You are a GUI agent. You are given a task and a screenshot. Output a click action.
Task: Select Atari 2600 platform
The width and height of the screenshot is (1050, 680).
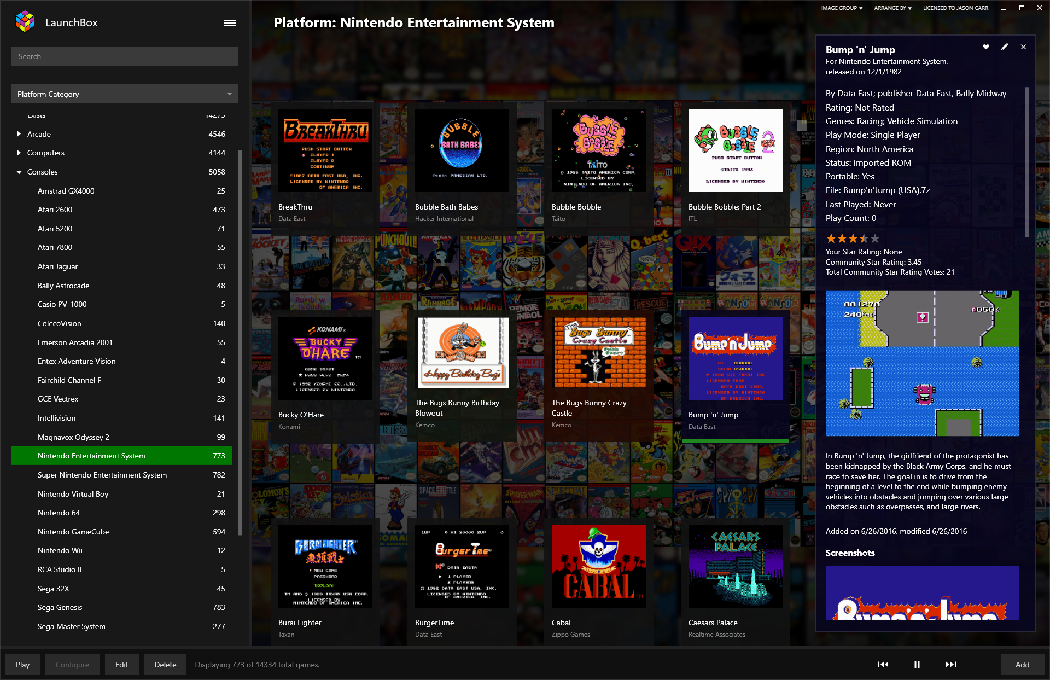point(121,210)
